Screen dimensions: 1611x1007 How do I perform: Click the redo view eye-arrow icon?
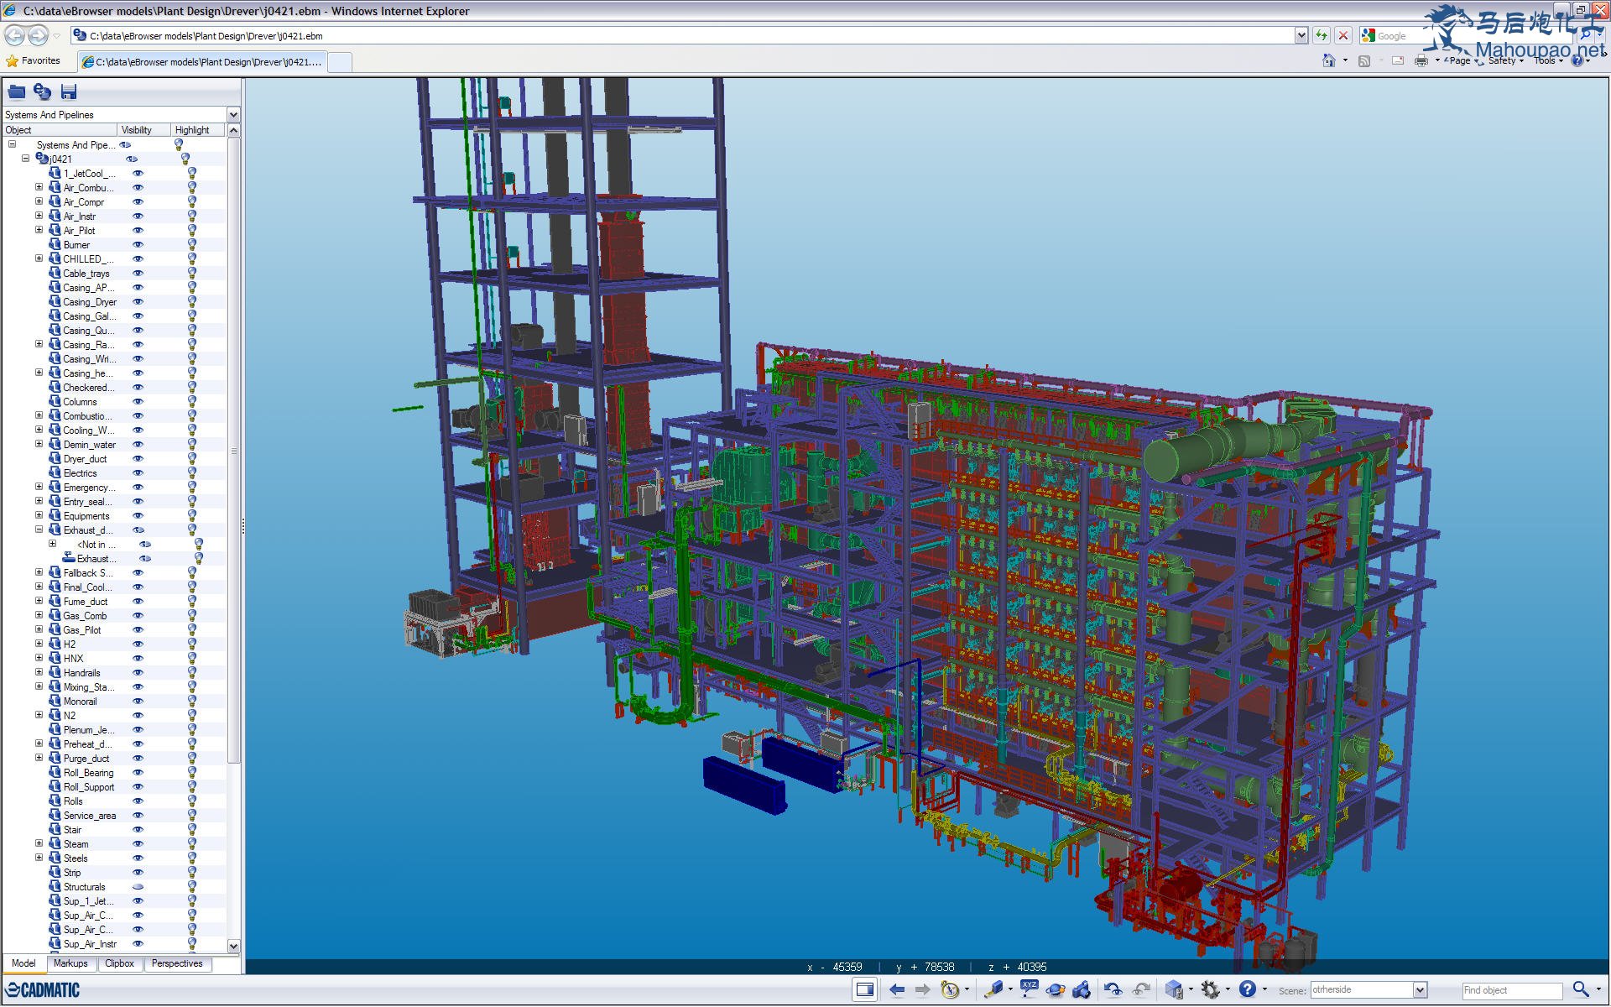(x=1141, y=989)
